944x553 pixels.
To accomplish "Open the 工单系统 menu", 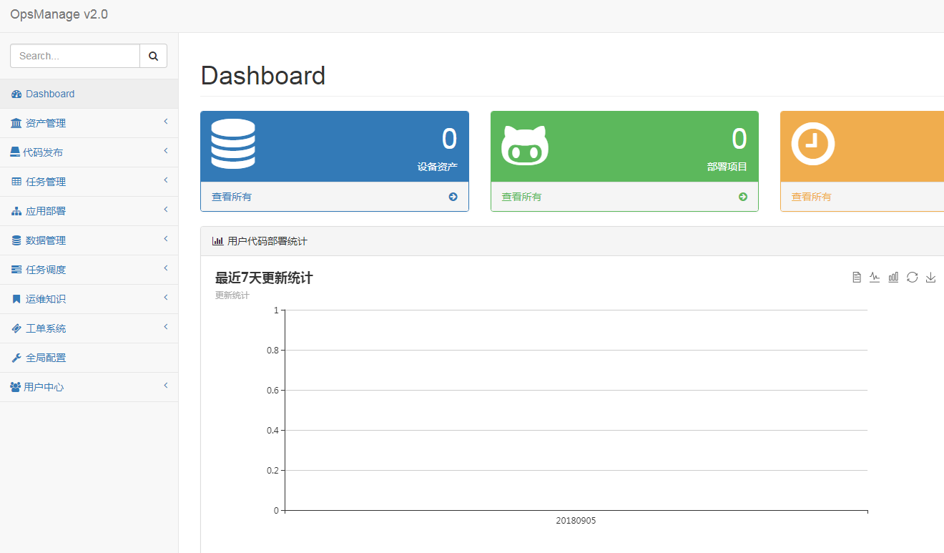I will point(89,328).
